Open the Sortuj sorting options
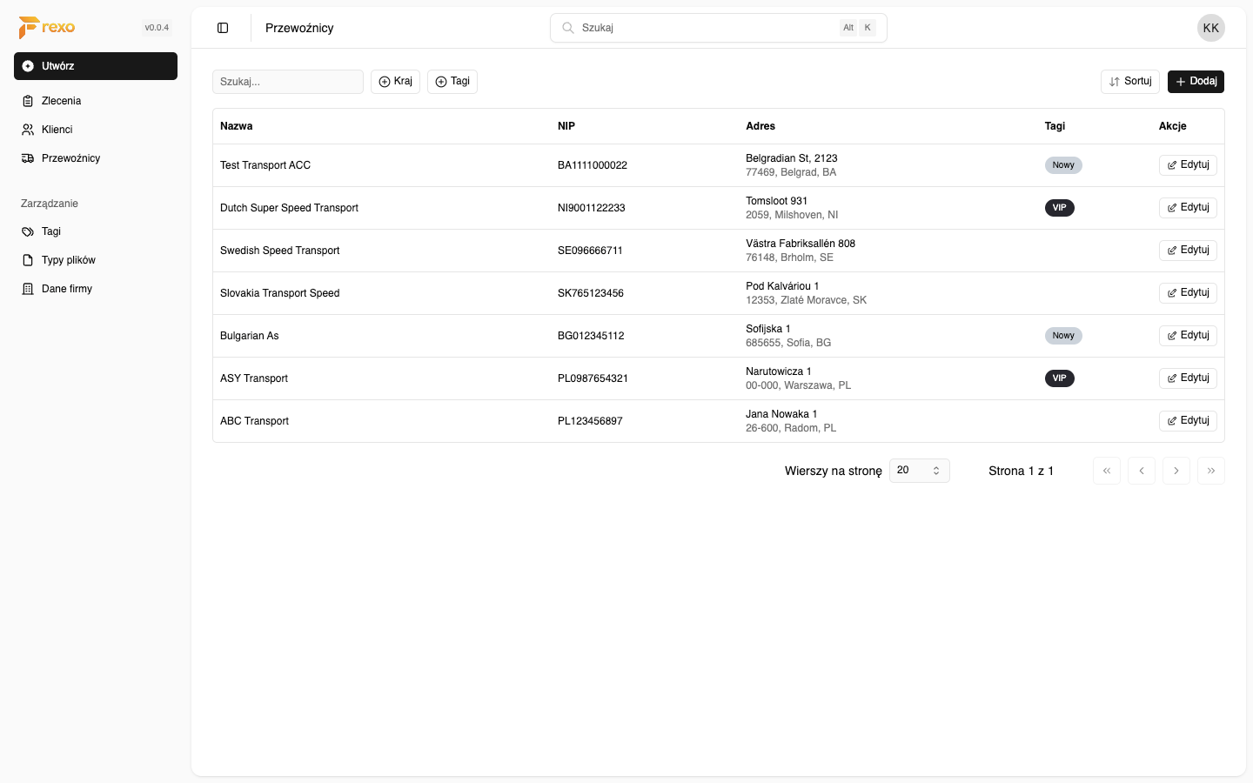Image resolution: width=1253 pixels, height=783 pixels. [1129, 82]
